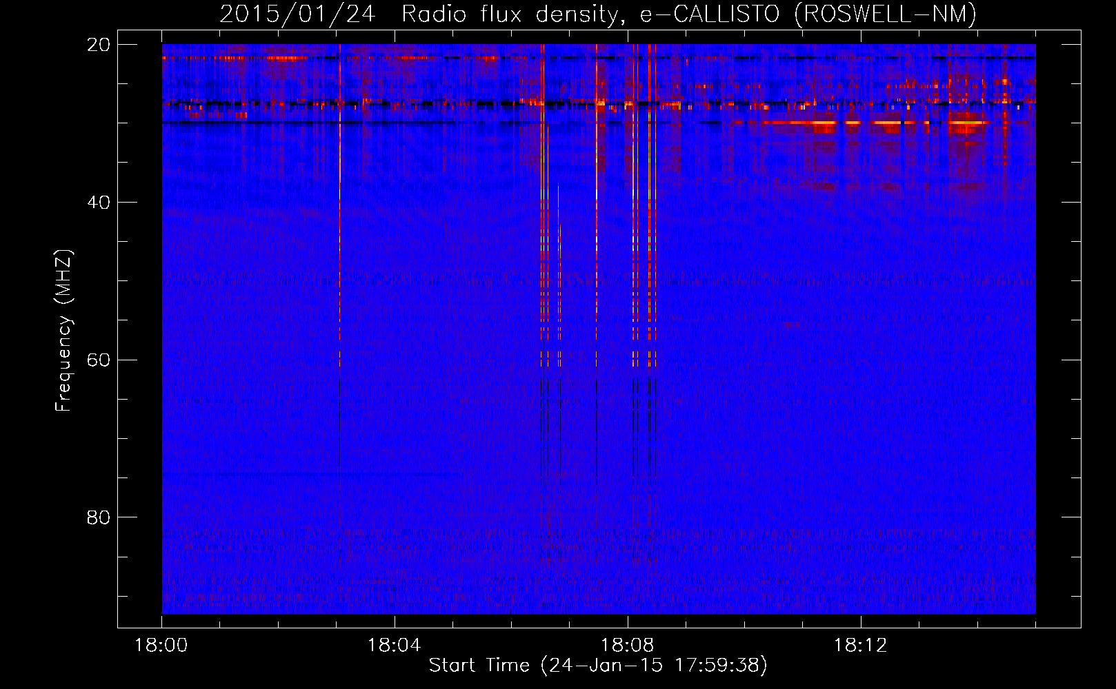Viewport: 1116px width, 689px height.
Task: Select the 80 MHz frequency tick label
Action: (99, 517)
